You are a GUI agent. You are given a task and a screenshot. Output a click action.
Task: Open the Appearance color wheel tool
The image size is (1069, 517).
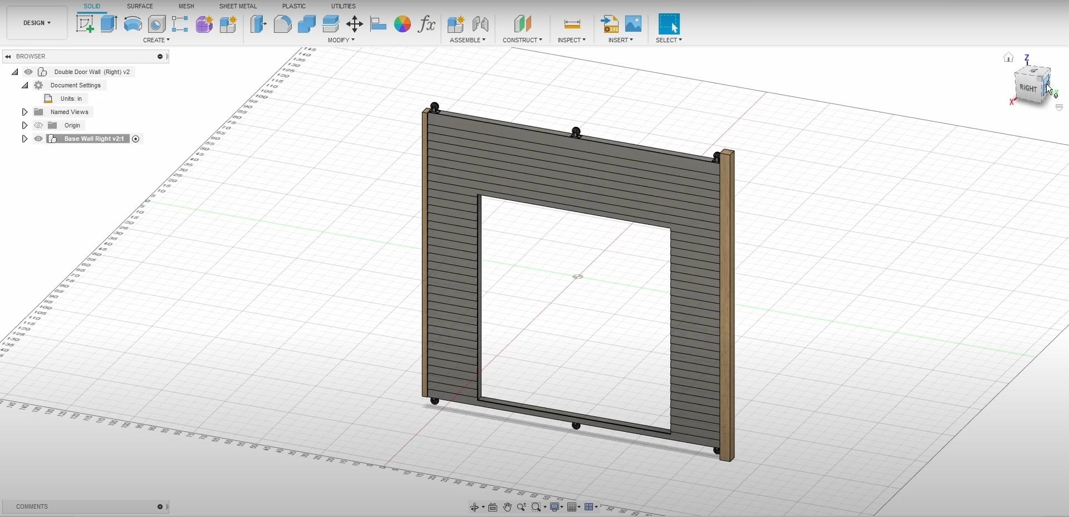[x=402, y=24]
